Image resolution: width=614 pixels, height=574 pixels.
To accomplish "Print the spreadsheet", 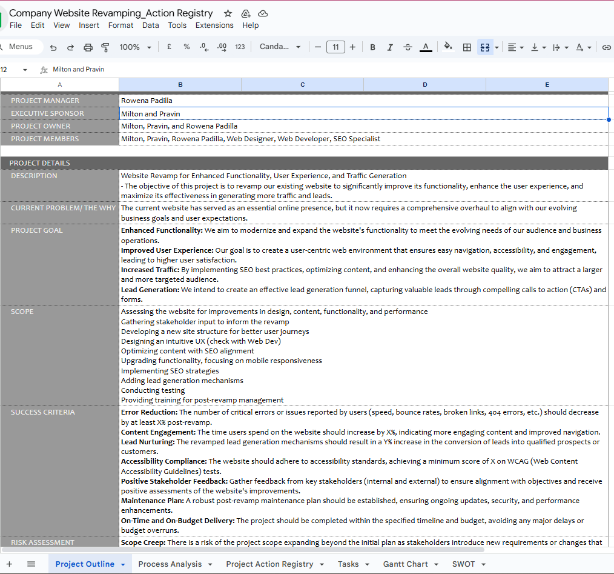I will 88,47.
